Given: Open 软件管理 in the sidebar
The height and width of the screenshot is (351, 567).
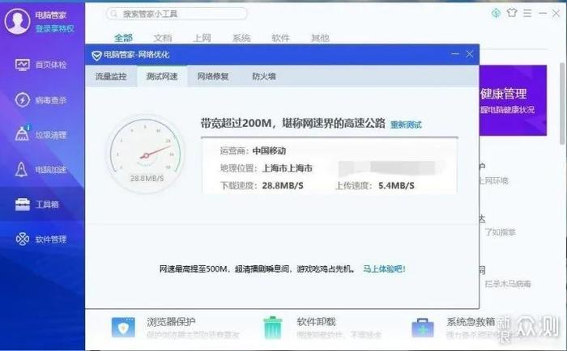Looking at the screenshot, I should [x=40, y=239].
